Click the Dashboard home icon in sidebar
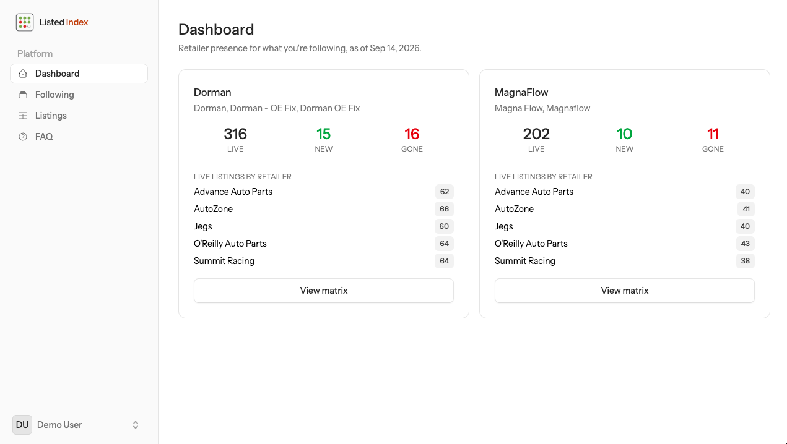The width and height of the screenshot is (787, 444). (x=23, y=74)
